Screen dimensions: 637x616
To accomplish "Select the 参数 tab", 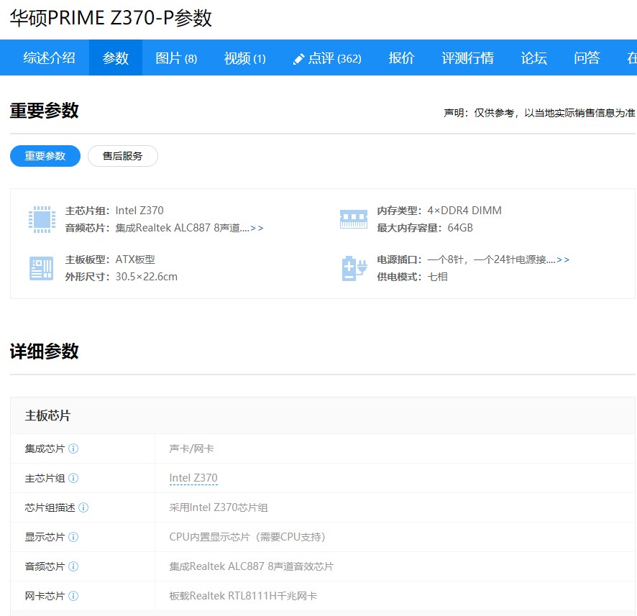I will click(115, 58).
